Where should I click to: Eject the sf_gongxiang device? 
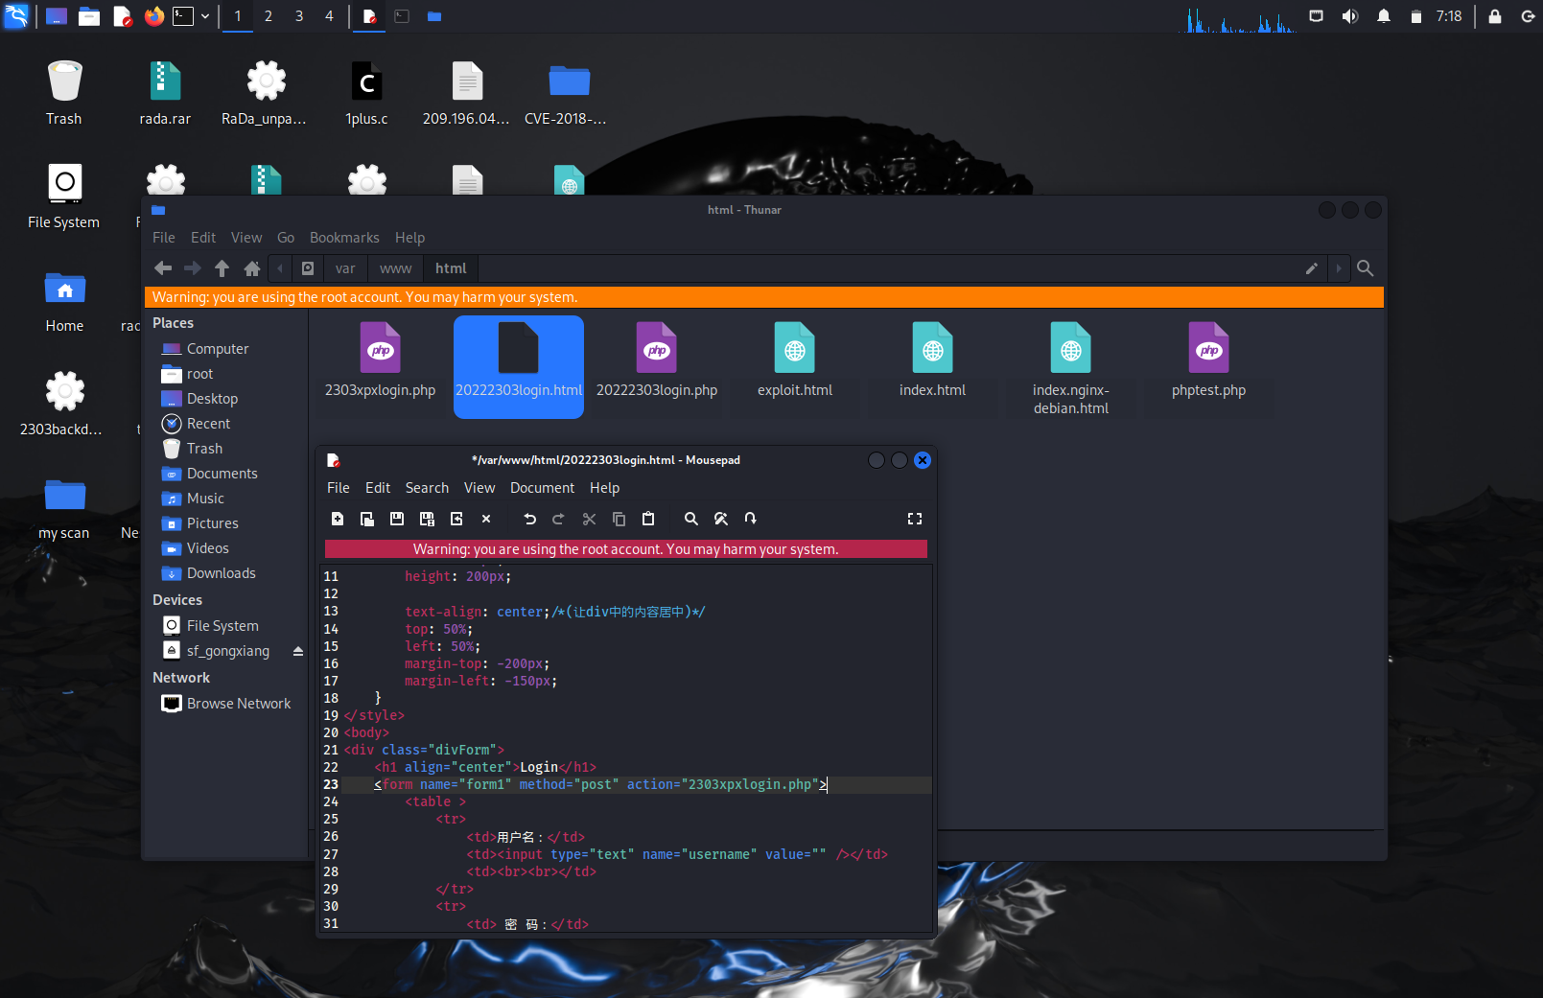298,651
